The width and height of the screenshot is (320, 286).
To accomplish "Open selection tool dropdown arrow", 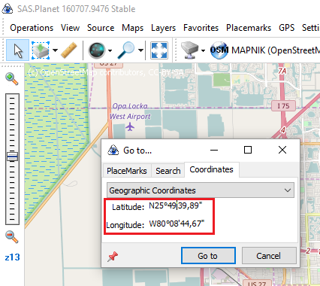I will [55, 50].
